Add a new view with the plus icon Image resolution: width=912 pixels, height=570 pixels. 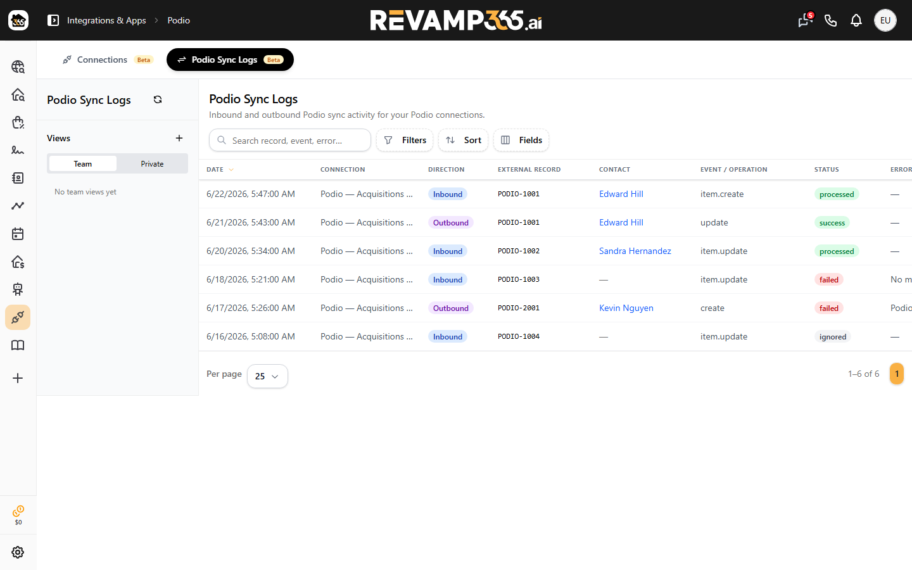[179, 138]
